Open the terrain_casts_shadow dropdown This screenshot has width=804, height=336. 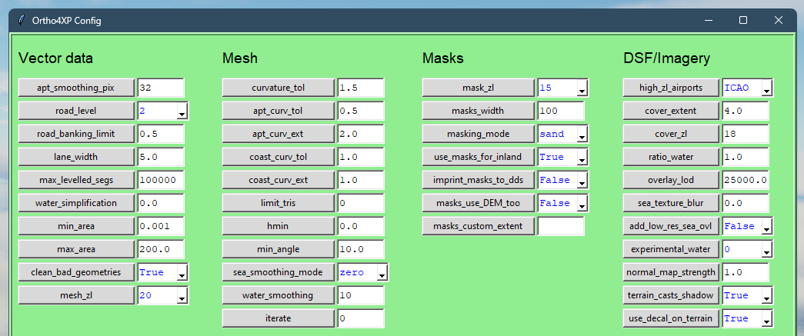(x=766, y=295)
